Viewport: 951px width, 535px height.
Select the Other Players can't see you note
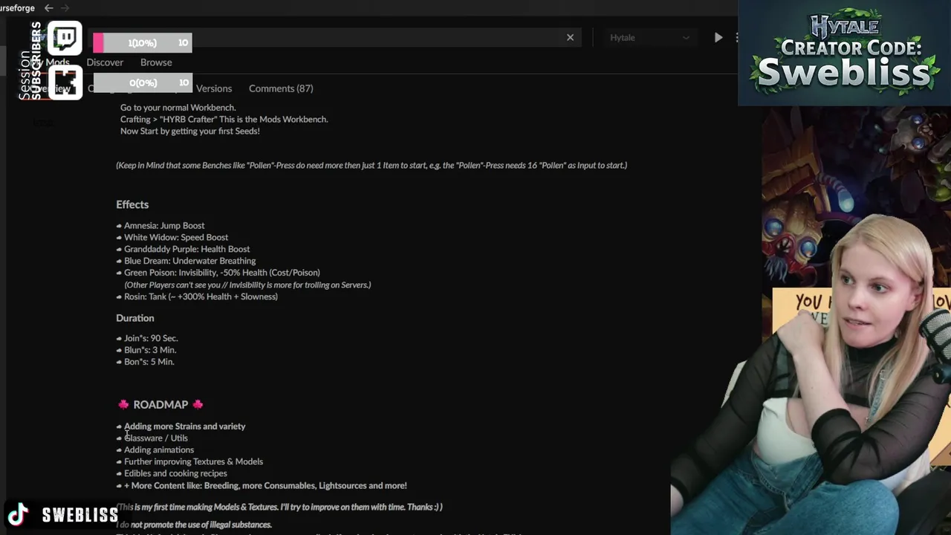pyautogui.click(x=247, y=285)
